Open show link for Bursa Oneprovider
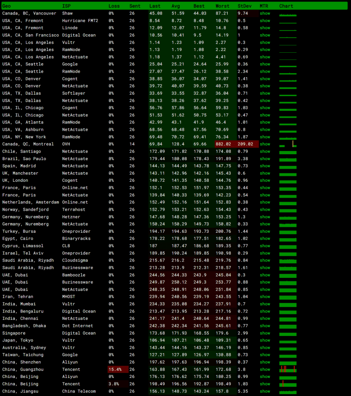Viewport: 351px width, 396px height. pos(265,231)
